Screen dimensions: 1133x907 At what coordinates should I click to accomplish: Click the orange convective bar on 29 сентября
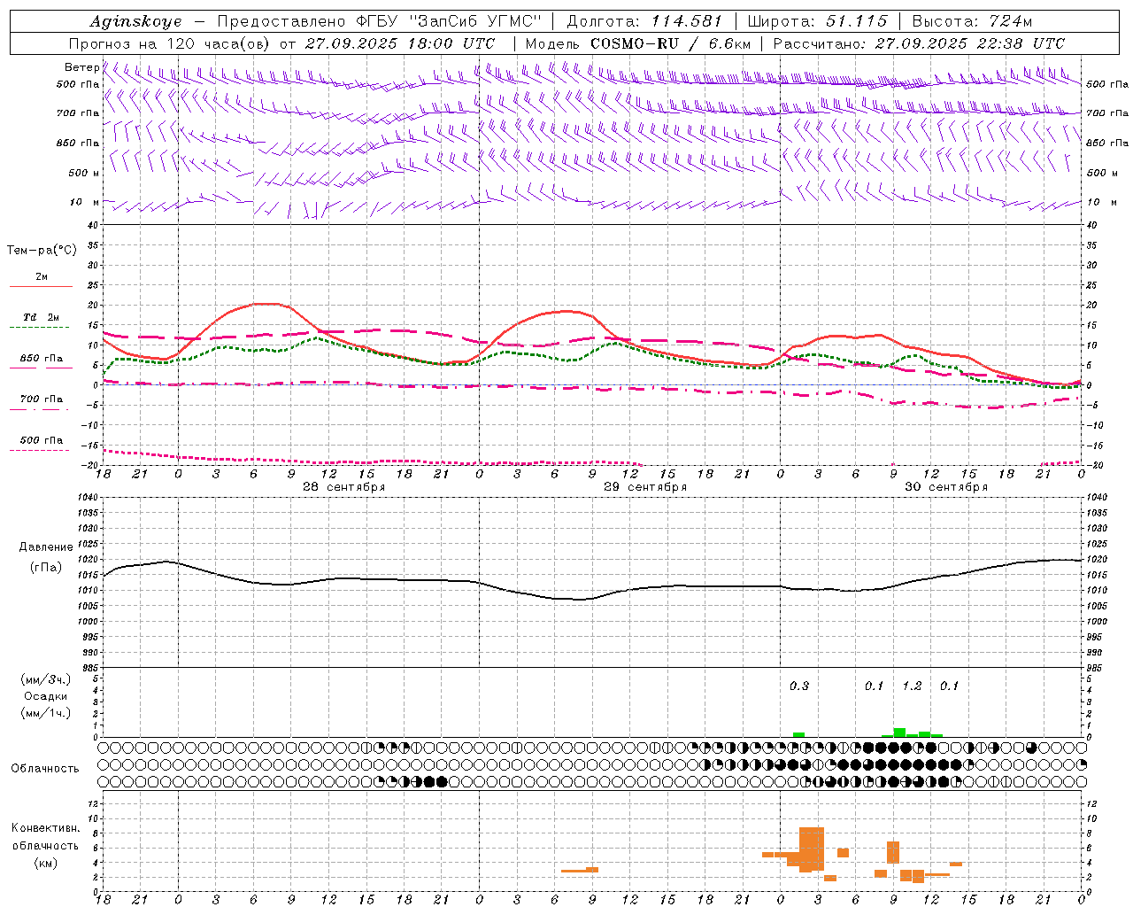pos(580,870)
